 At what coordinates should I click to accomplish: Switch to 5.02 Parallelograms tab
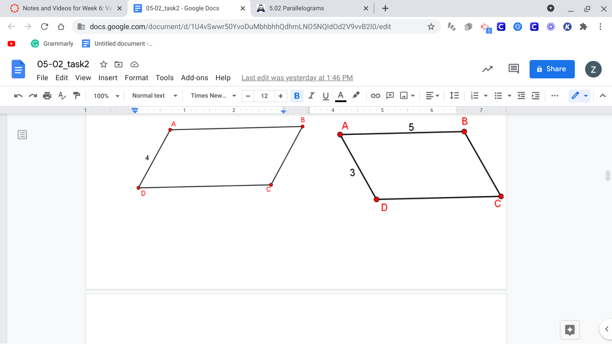314,9
